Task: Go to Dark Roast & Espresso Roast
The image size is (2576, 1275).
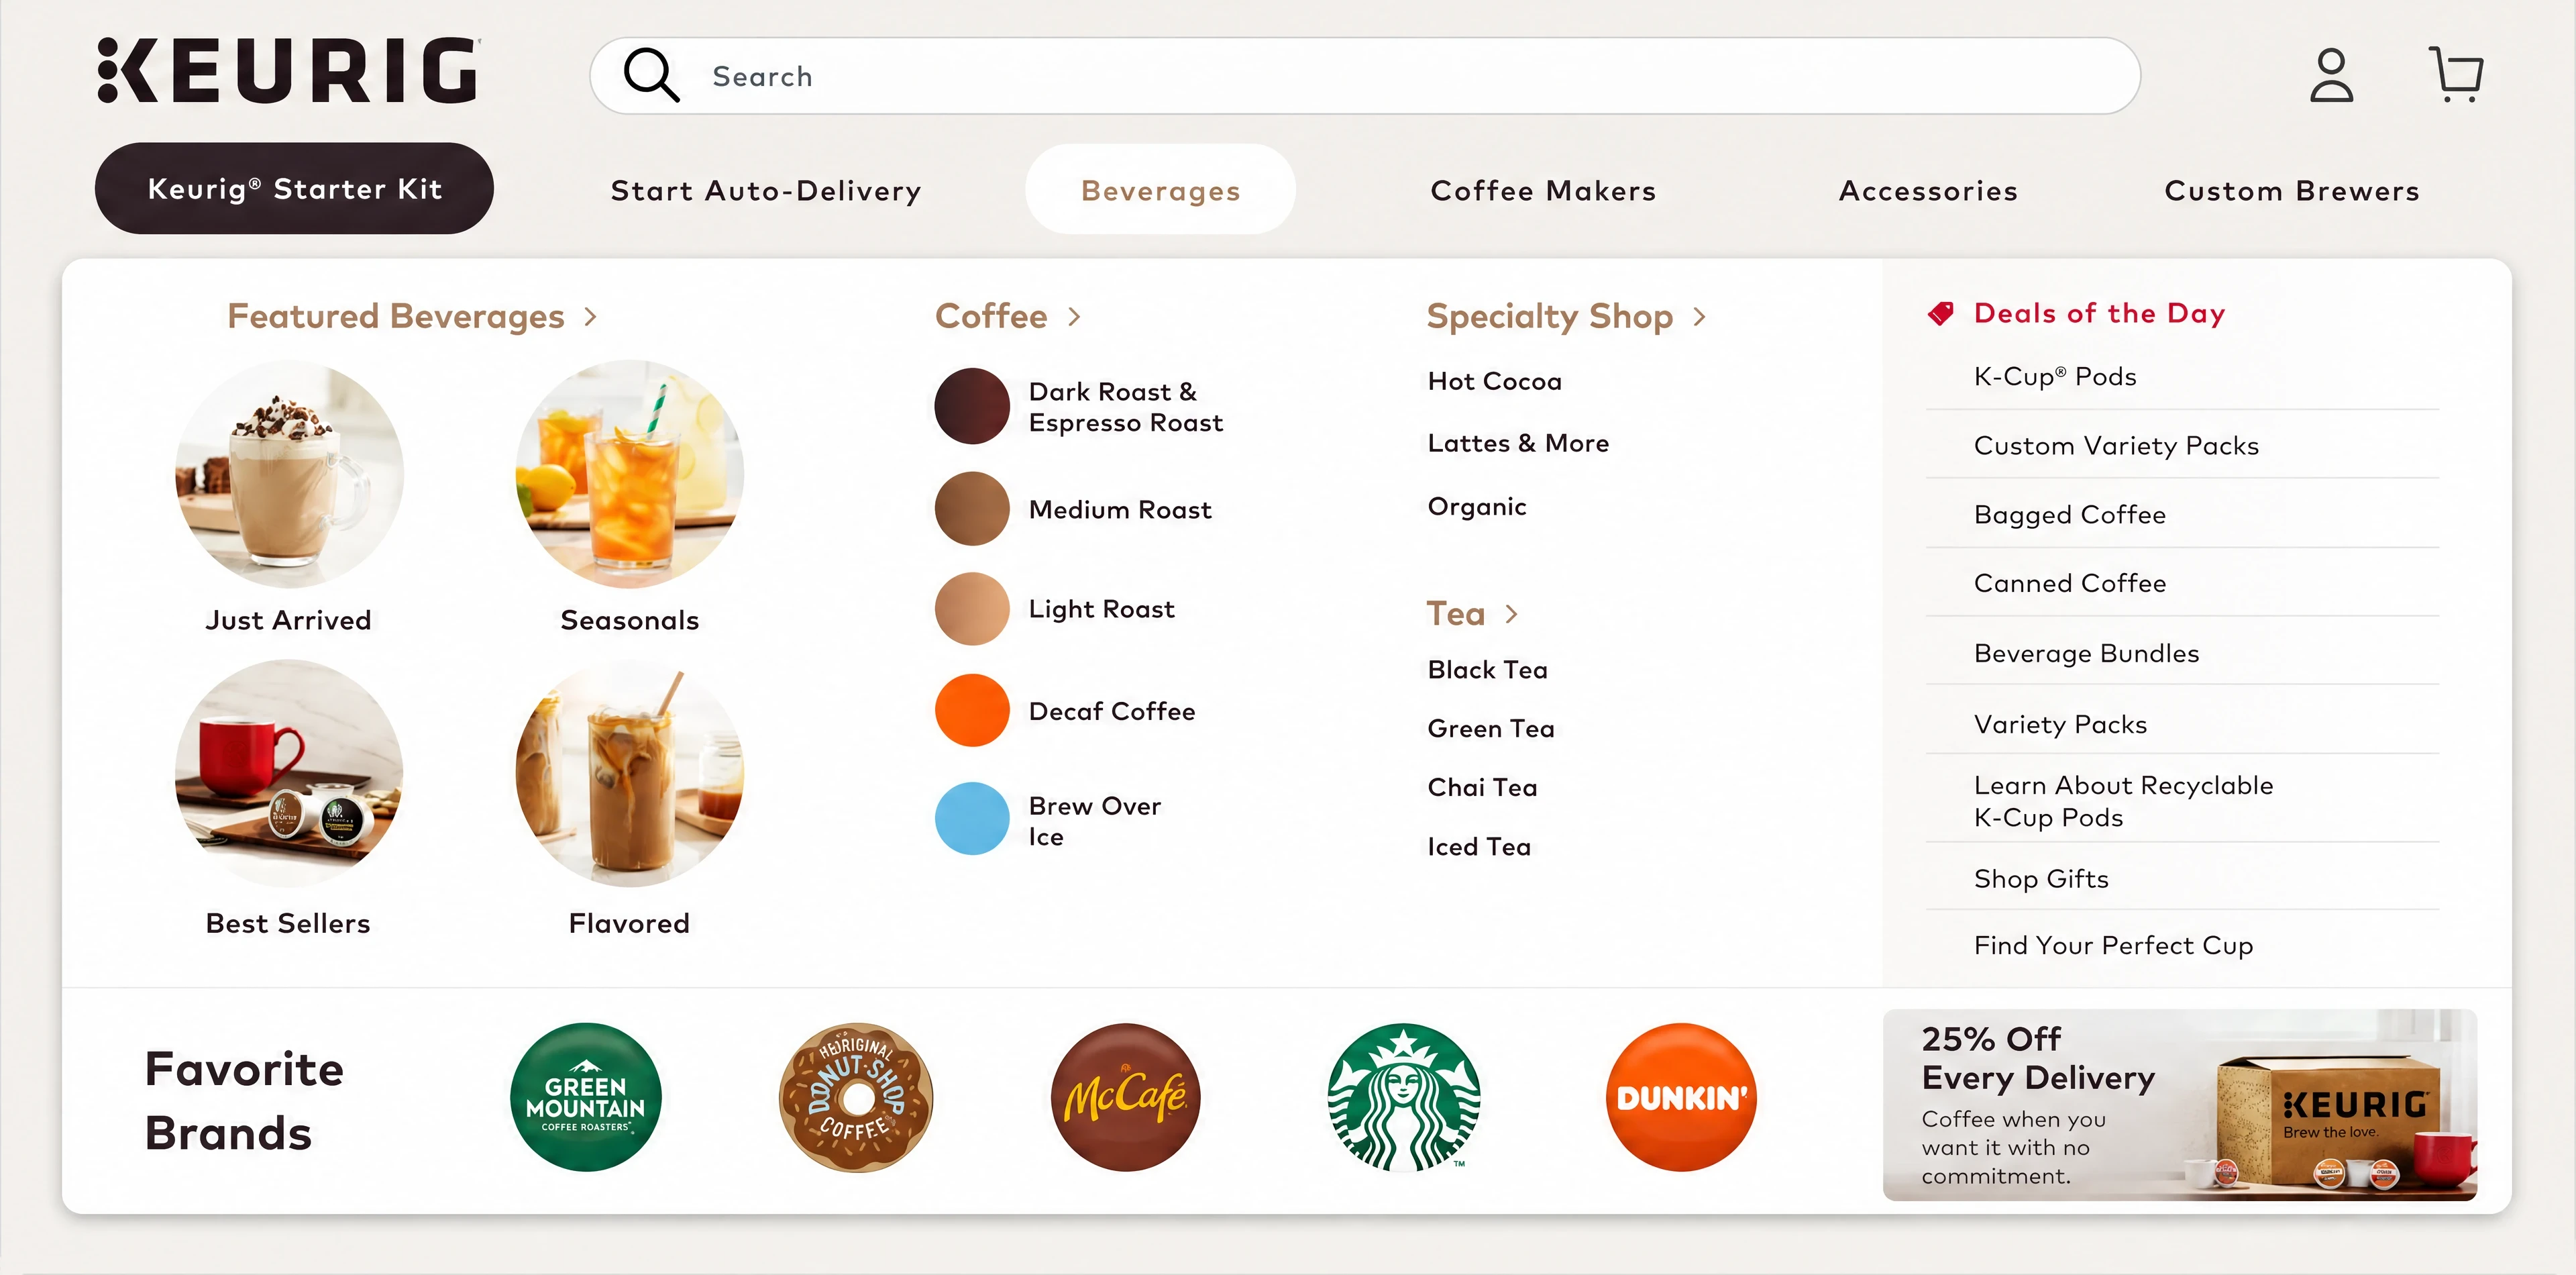Action: 1126,407
